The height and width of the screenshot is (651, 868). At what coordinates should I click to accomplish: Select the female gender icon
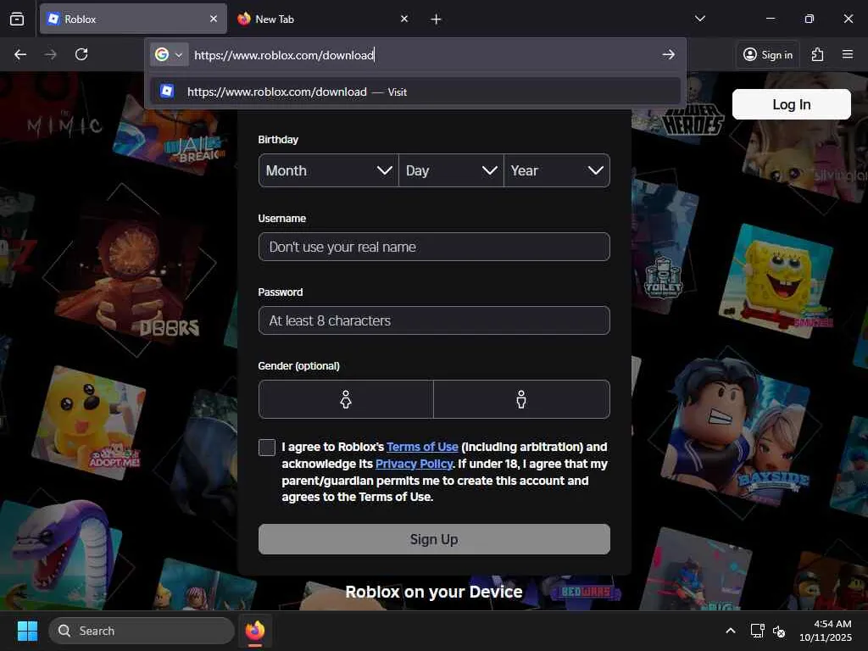click(x=346, y=399)
